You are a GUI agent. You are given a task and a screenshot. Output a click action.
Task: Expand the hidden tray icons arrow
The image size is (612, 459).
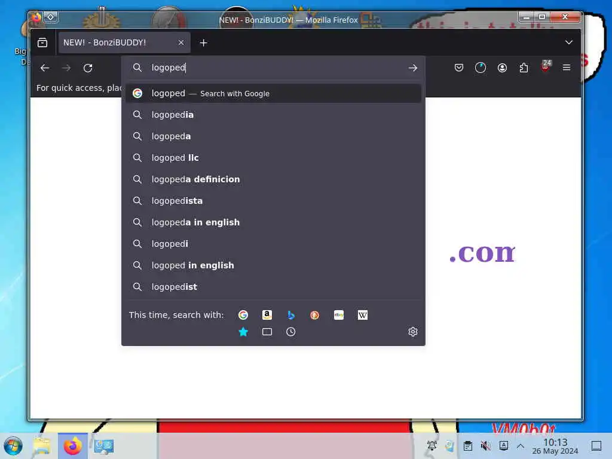click(x=521, y=446)
